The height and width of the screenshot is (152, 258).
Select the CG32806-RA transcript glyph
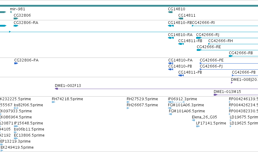pos(16,26)
